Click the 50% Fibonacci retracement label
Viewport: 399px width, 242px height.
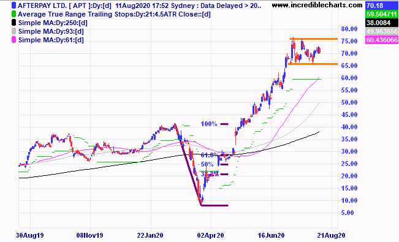207,164
